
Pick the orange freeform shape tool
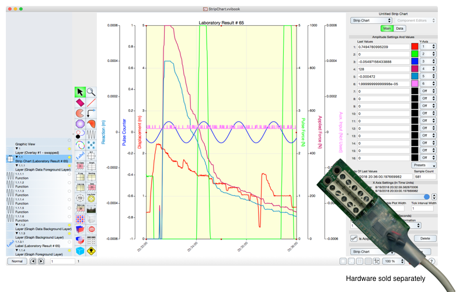point(91,124)
